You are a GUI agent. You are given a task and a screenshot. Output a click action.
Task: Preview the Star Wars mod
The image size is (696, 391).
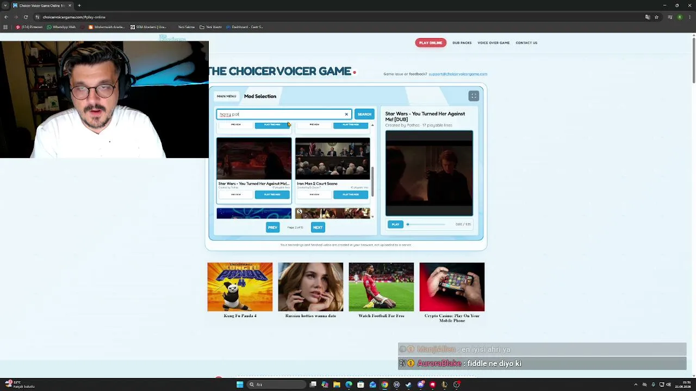coord(235,194)
